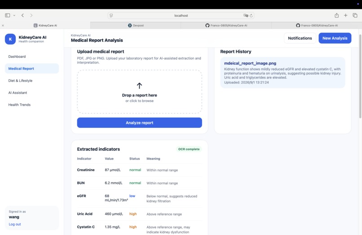
Task: Click the '6.2 mmol/L' BUN value
Action: pyautogui.click(x=114, y=183)
